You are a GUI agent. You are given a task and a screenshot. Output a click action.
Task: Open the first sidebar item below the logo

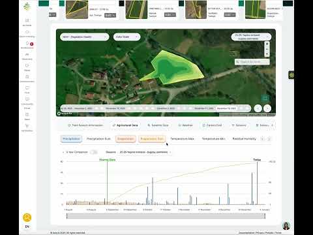pos(27,22)
